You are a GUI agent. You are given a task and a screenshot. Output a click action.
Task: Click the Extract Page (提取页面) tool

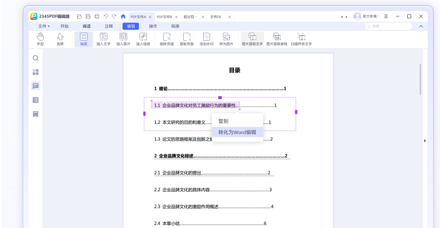[x=187, y=39]
